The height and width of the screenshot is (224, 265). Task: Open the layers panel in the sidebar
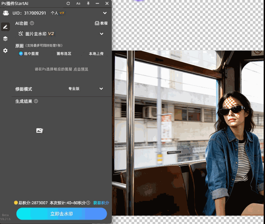[5, 38]
